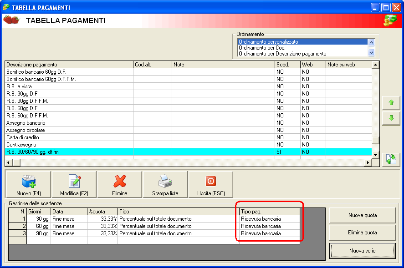Choose Ordinamento per Descrizione pagamento
404x268 pixels.
point(302,54)
